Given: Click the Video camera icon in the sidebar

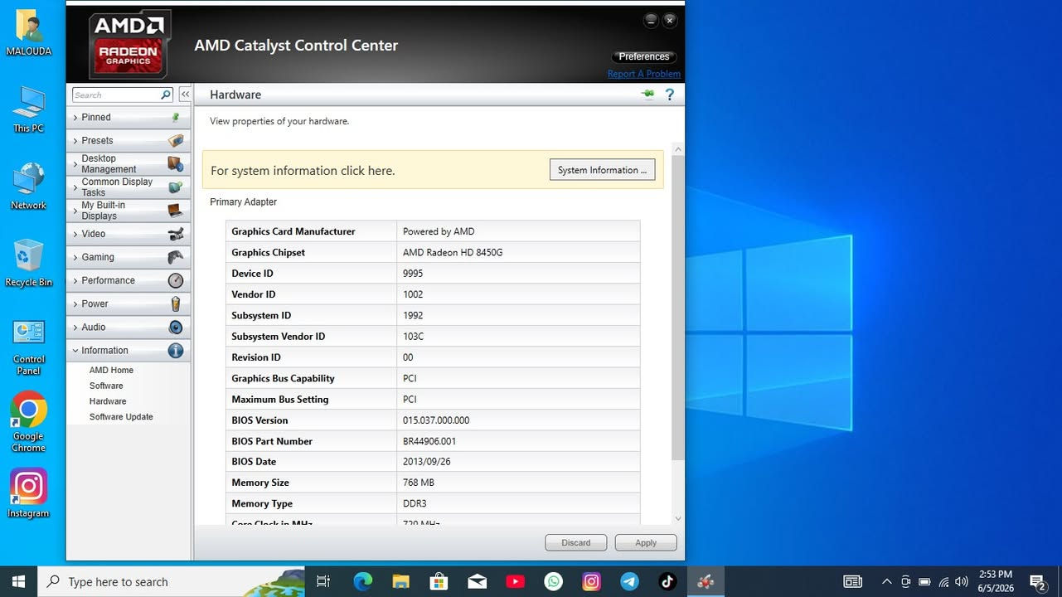Looking at the screenshot, I should tap(175, 234).
